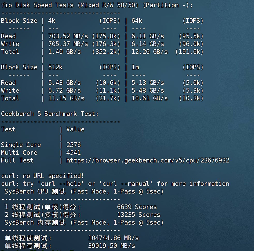Open the Geekbench browser results URL

click(x=147, y=160)
